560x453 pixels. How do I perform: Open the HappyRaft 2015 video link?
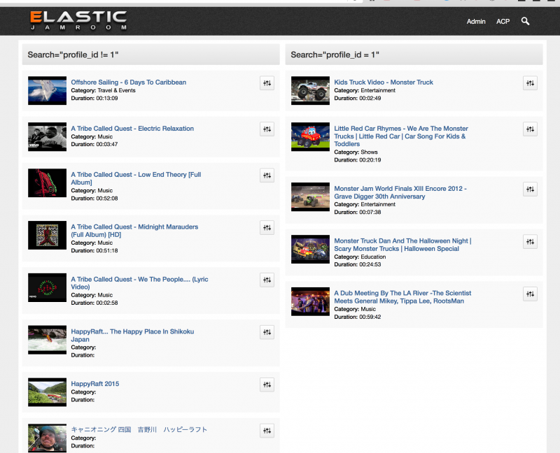tap(95, 384)
